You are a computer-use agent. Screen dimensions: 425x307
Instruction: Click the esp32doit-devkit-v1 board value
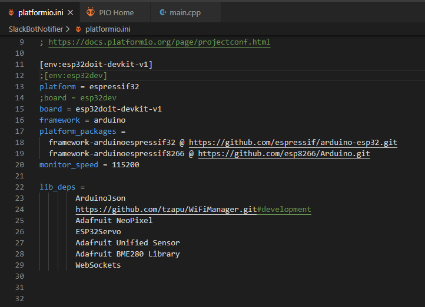(119, 109)
